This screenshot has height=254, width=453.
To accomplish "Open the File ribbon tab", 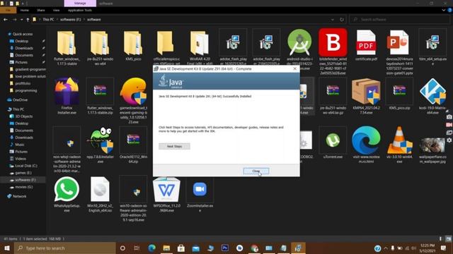I will pos(8,11).
